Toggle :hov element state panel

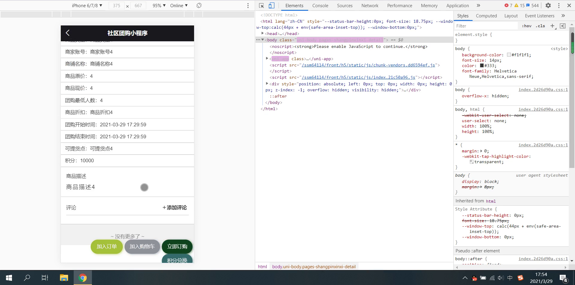pos(526,26)
